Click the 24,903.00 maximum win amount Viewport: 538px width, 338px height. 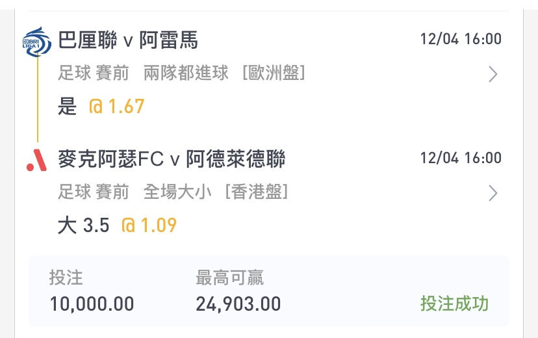[x=238, y=304]
